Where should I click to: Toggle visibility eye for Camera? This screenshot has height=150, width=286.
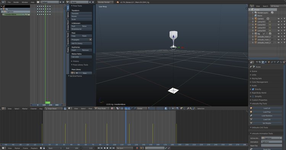pos(278,19)
